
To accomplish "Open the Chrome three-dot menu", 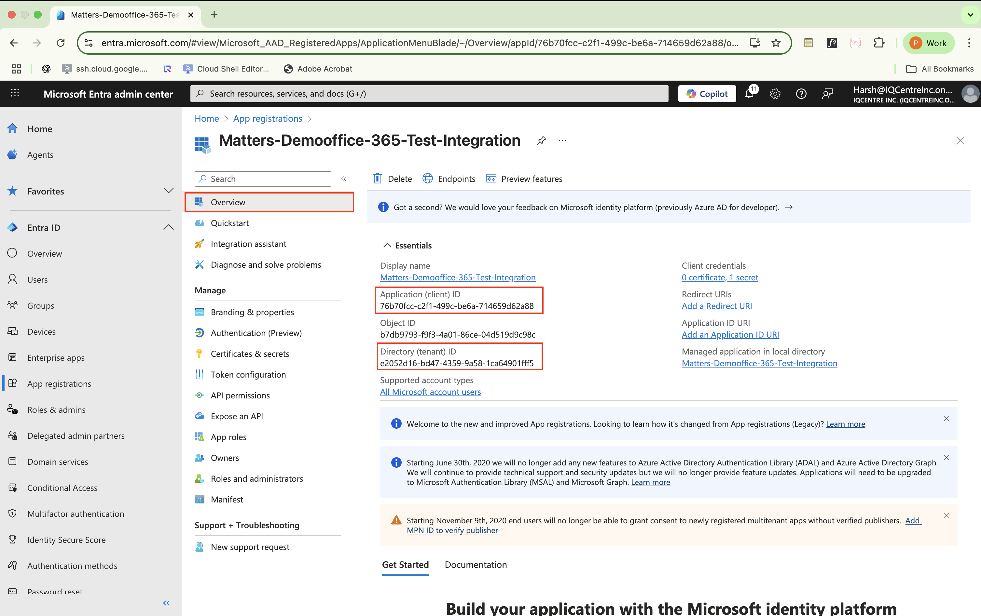I will coord(969,43).
